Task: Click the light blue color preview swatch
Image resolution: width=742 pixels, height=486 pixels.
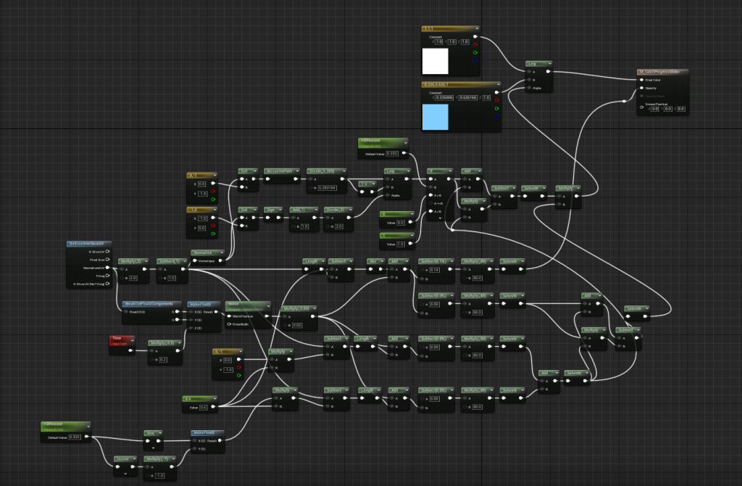Action: coord(435,117)
